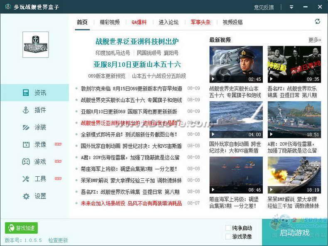Open news item 敦刻尔克来临 8月15日069更新

[x=131, y=89]
